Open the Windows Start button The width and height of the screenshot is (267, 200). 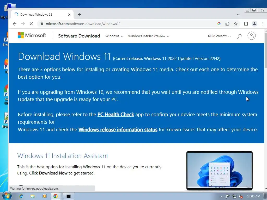[7, 196]
